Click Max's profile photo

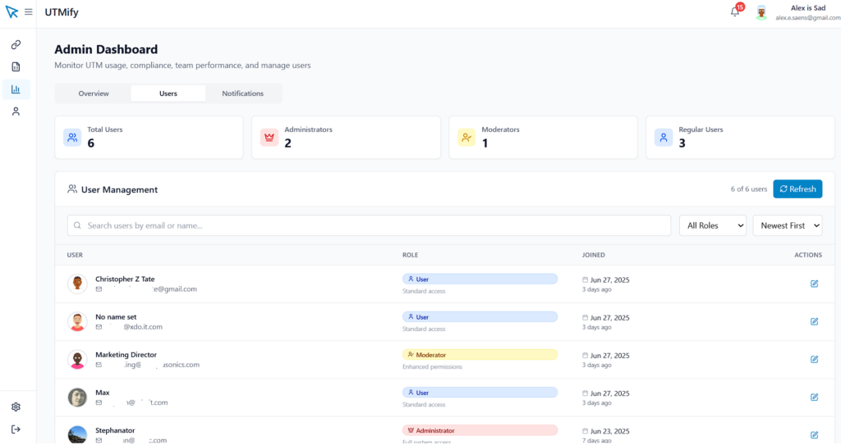tap(77, 397)
